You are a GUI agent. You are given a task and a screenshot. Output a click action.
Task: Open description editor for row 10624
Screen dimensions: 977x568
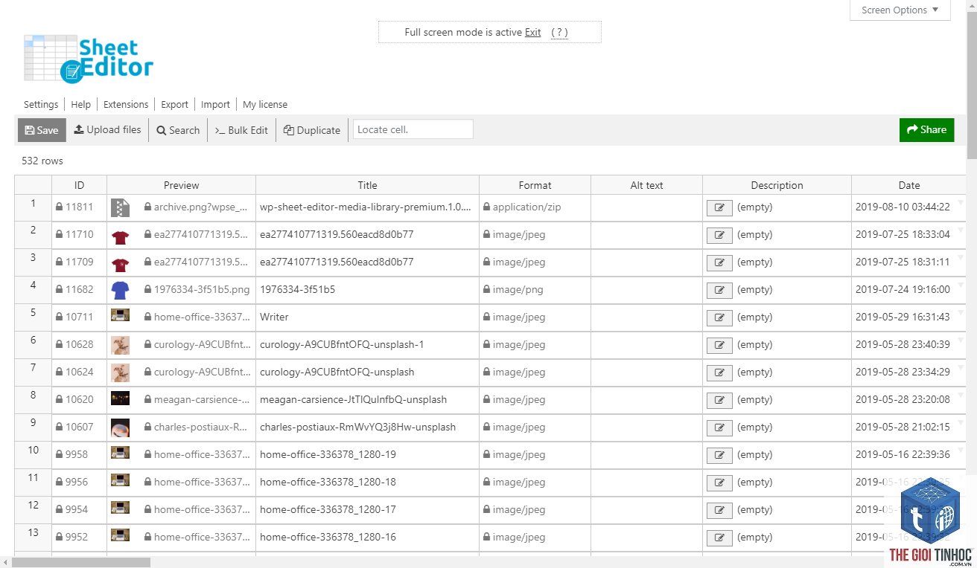coord(719,373)
